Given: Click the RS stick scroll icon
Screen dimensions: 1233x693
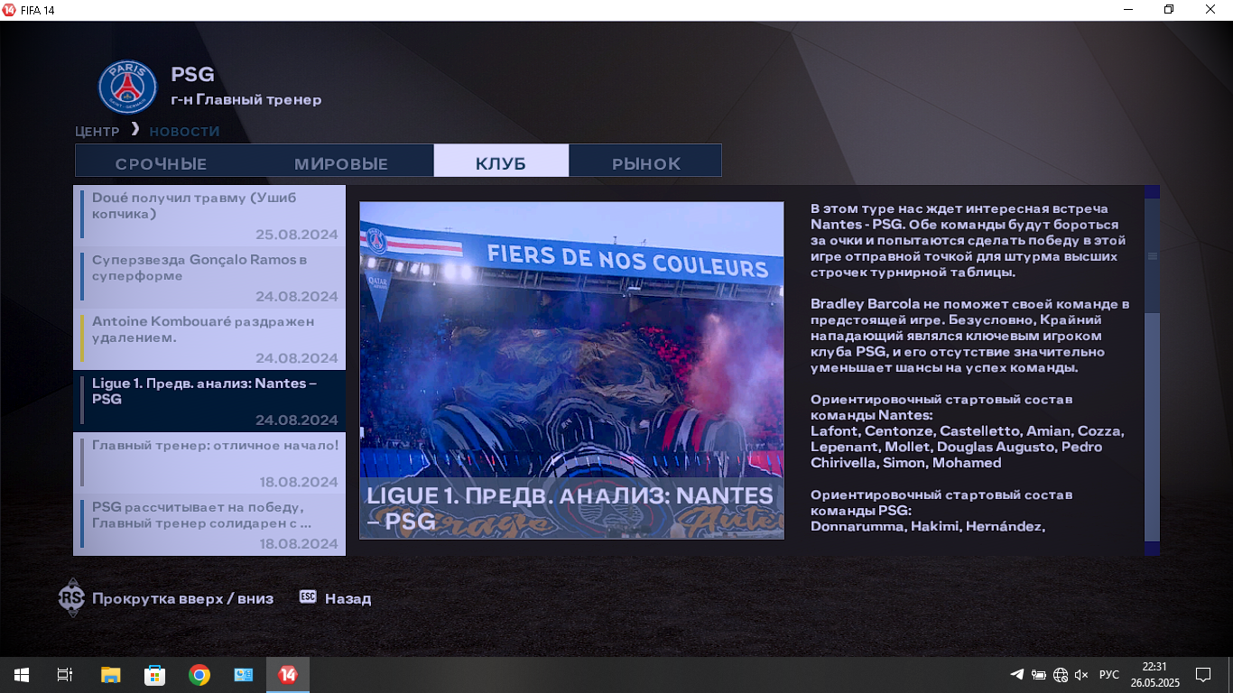Looking at the screenshot, I should (71, 597).
